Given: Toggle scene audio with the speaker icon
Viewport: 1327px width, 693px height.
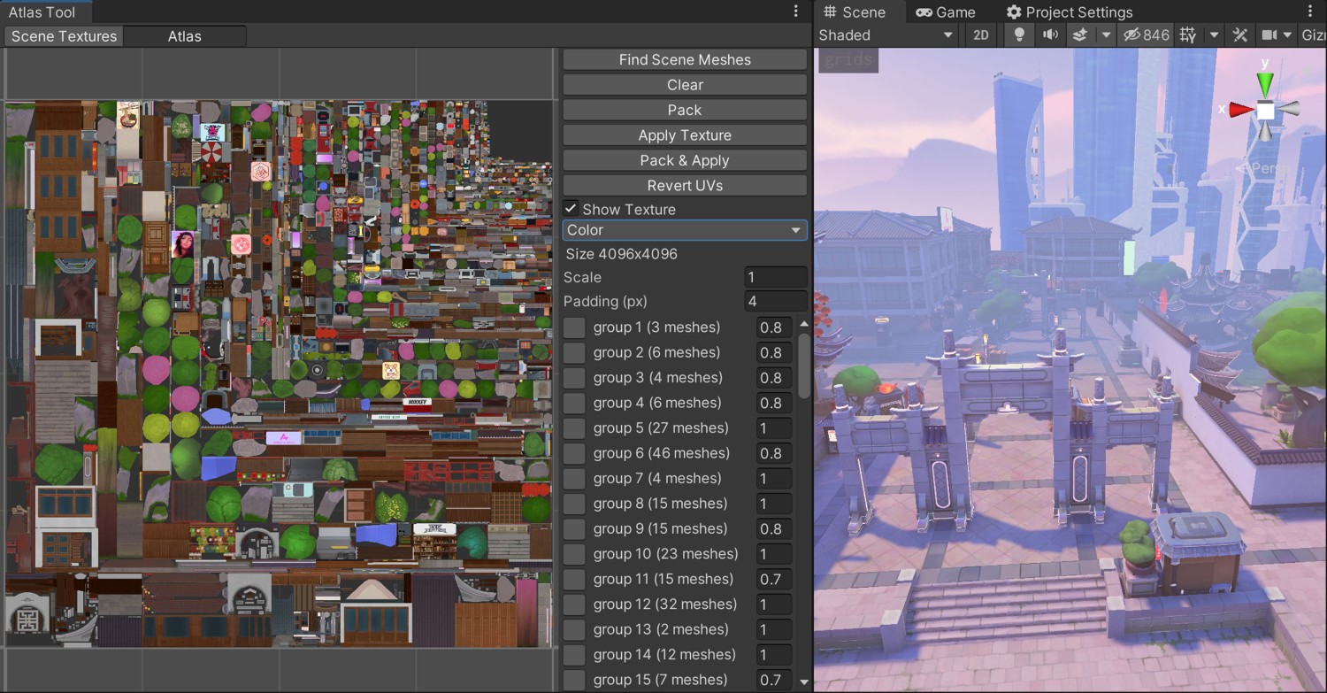Looking at the screenshot, I should pos(1050,35).
